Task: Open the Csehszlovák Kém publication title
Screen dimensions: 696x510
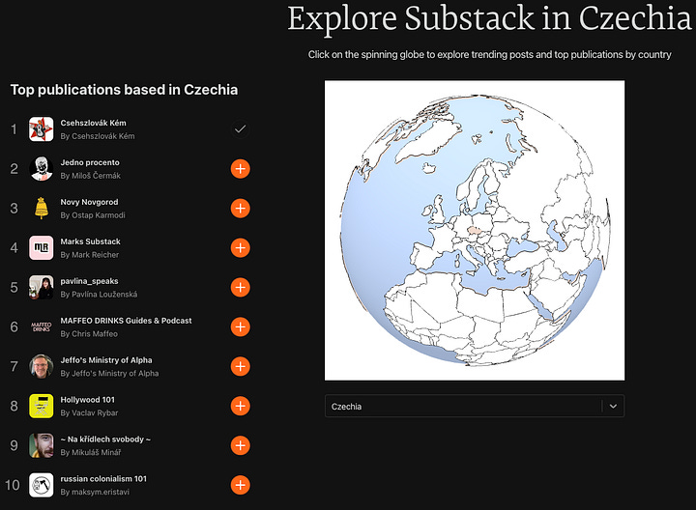Action: click(93, 123)
